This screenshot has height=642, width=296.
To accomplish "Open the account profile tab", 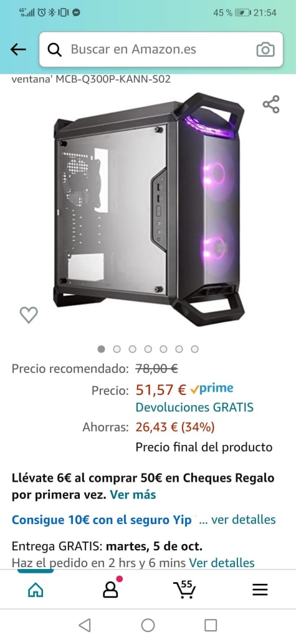I will 111,588.
